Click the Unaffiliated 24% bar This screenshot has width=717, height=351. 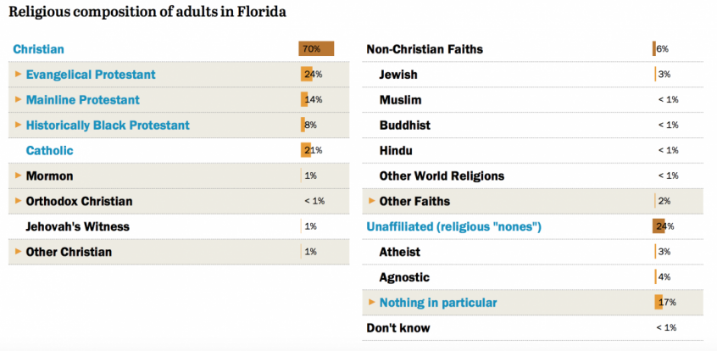click(659, 226)
